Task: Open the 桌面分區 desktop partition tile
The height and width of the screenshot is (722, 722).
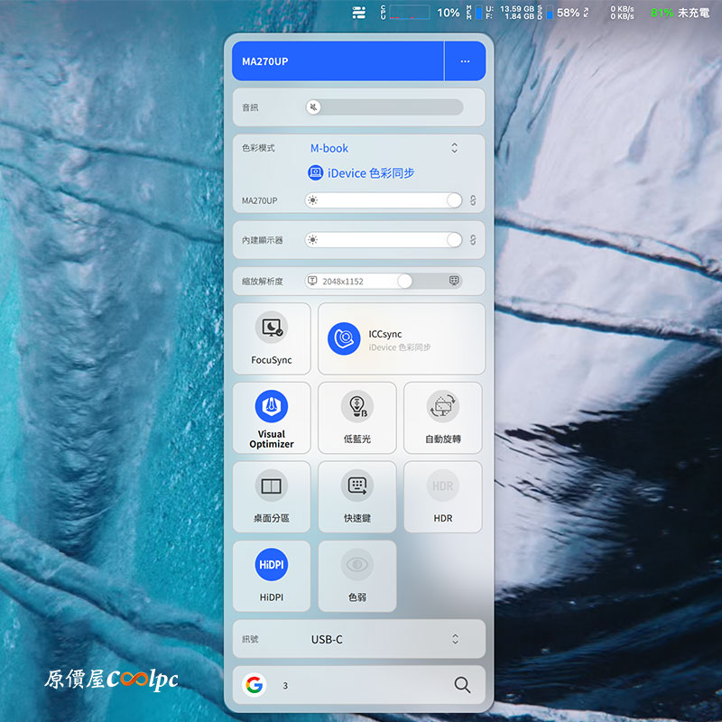Action: (272, 496)
